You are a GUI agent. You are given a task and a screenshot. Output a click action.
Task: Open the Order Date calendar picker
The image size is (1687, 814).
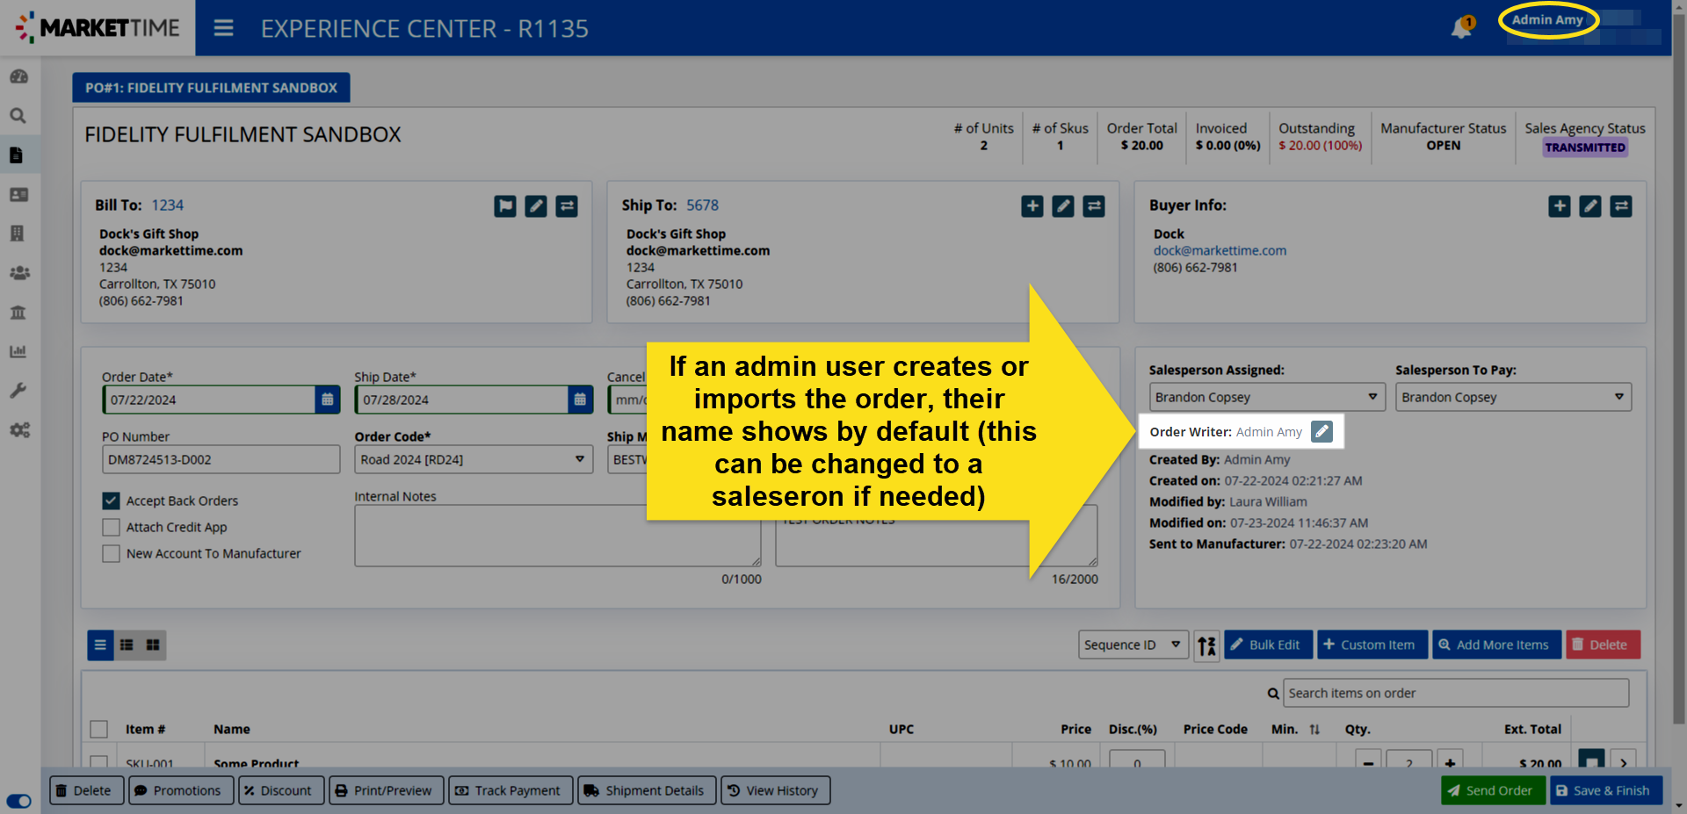[x=327, y=400]
